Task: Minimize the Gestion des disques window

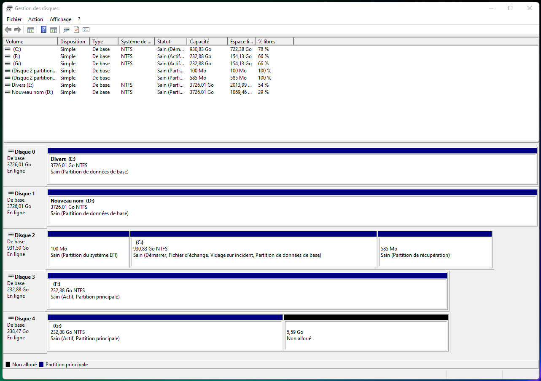Action: 491,8
